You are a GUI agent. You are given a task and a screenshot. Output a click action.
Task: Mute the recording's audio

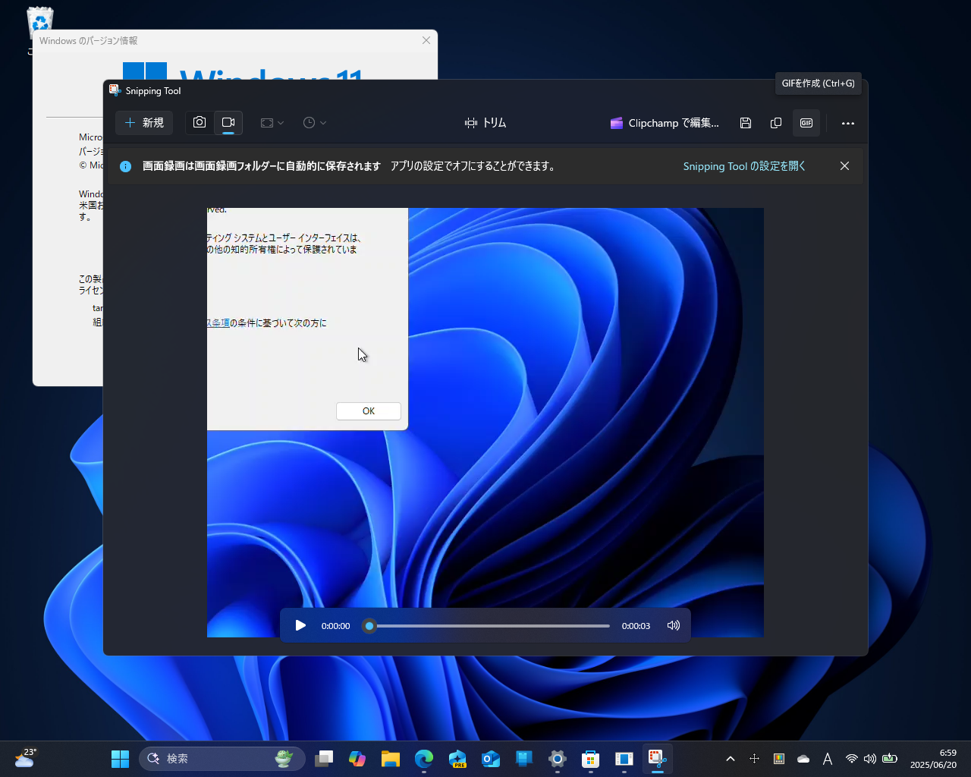click(673, 625)
